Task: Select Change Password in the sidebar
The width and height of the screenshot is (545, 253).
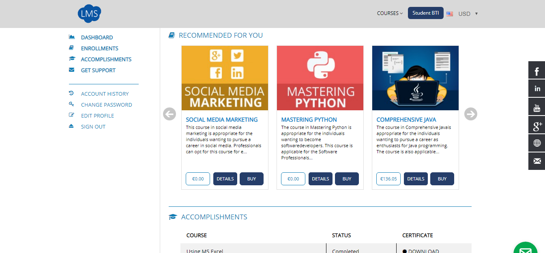Action: tap(106, 105)
